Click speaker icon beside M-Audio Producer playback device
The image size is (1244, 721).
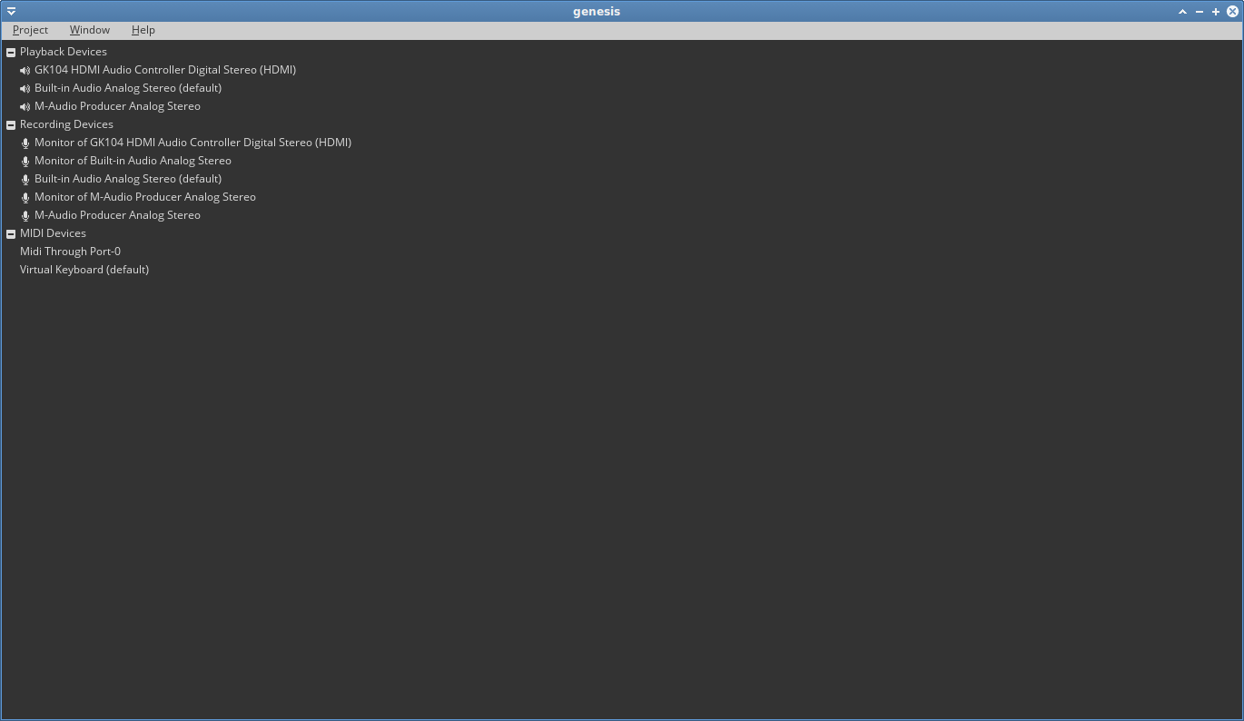[x=25, y=106]
